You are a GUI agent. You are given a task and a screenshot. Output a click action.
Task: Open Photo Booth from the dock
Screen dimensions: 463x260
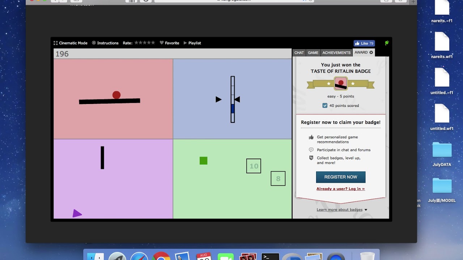pyautogui.click(x=248, y=257)
